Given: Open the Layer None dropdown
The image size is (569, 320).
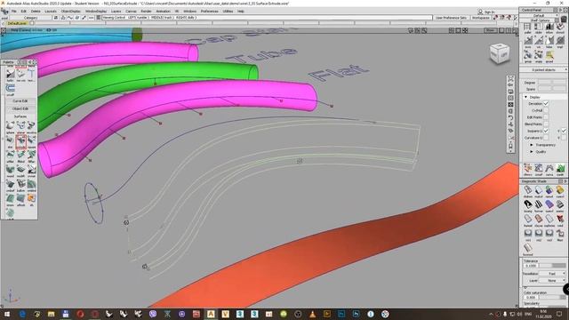Looking at the screenshot, I should pos(552,281).
